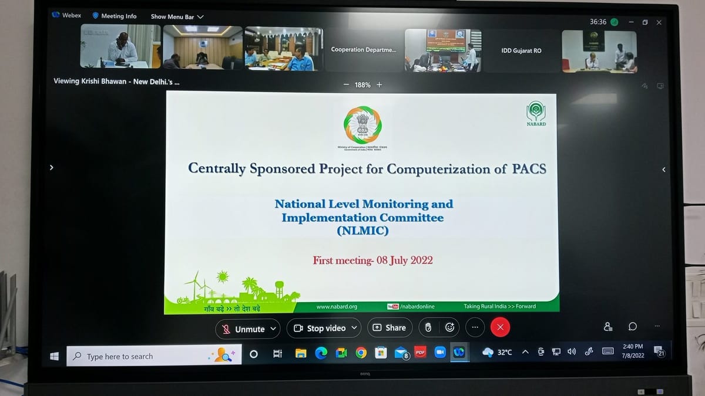Leave the meeting with red X button
The image size is (705, 396).
[500, 327]
